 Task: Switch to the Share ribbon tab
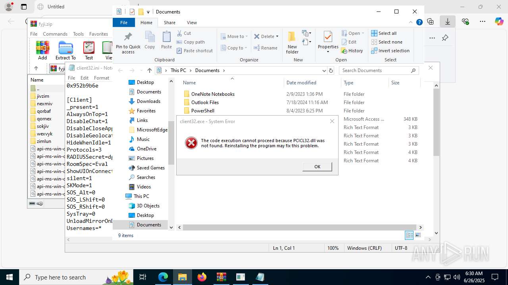[x=169, y=23]
